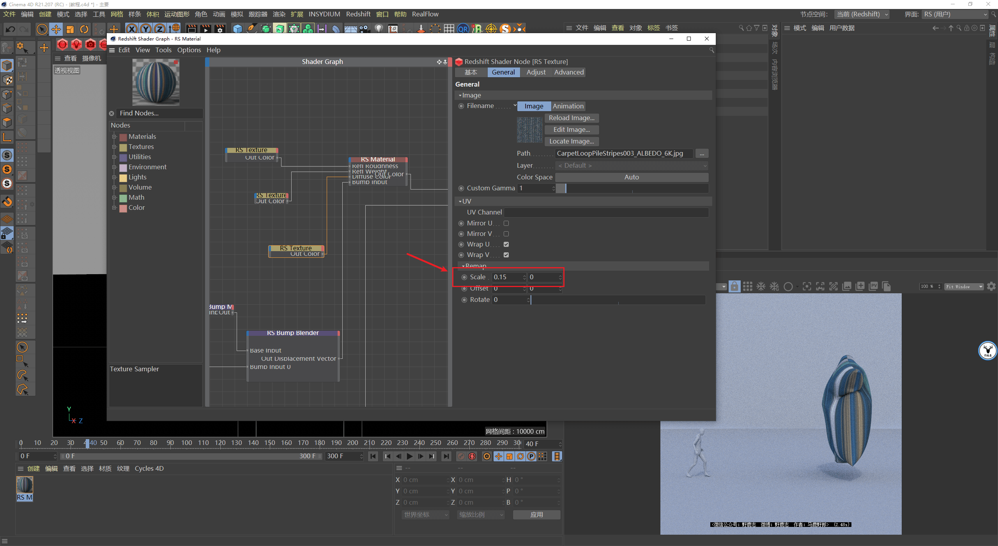Click the freeze tessellation snowflake icon
998x546 pixels.
761,287
